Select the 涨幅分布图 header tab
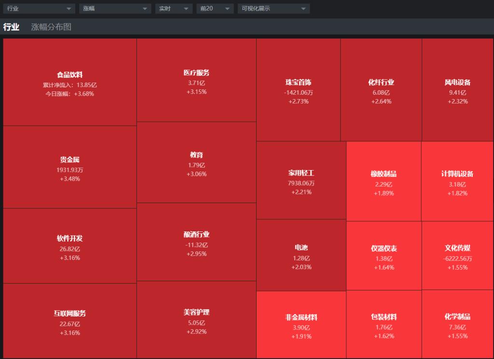This screenshot has height=359, width=494. [51, 27]
